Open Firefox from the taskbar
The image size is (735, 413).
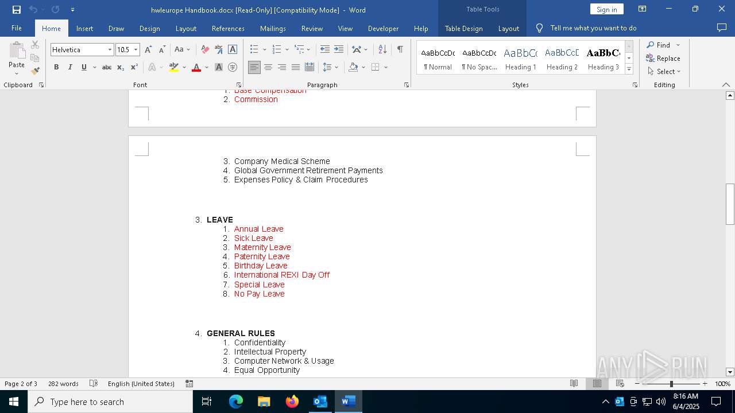click(x=292, y=402)
